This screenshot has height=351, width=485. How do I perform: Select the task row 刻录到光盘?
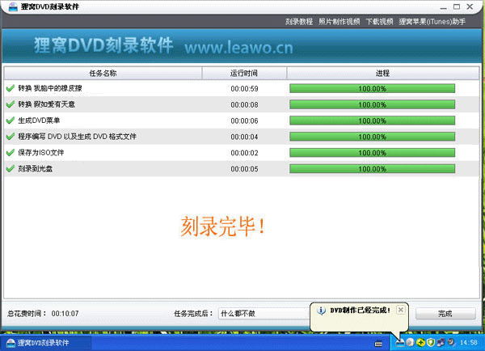[242, 169]
